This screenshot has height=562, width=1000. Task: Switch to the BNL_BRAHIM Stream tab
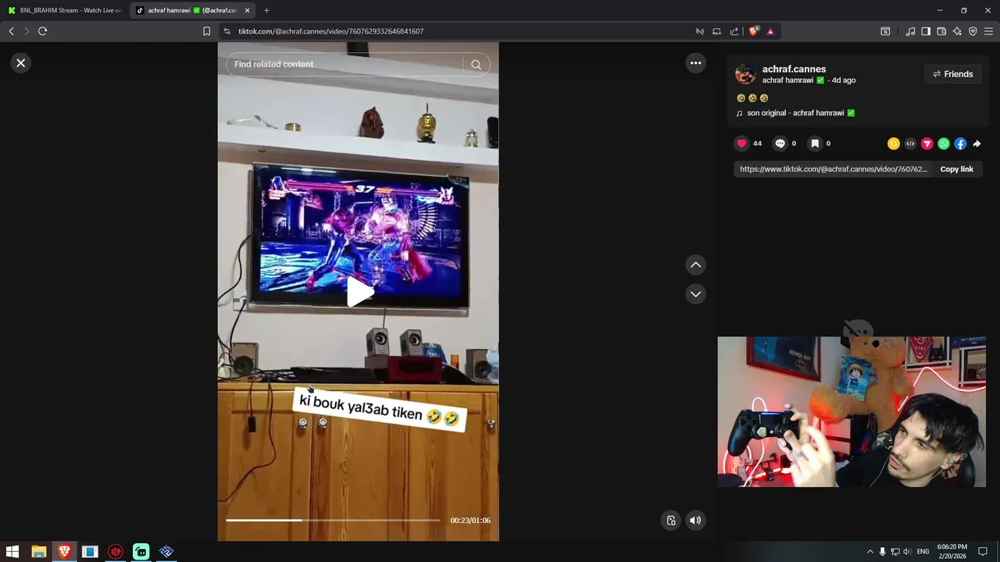(x=65, y=10)
